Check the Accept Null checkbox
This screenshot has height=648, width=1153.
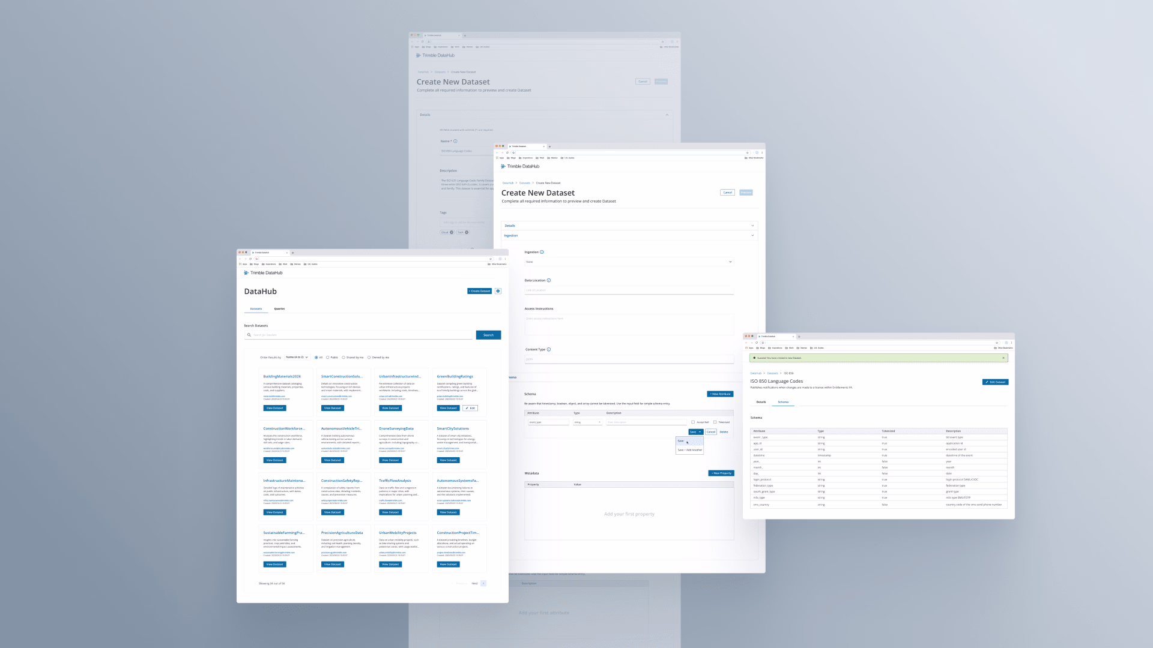point(693,422)
